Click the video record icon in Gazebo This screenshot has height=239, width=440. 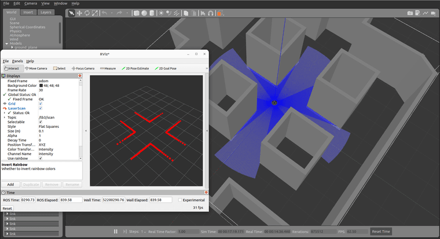tap(433, 13)
